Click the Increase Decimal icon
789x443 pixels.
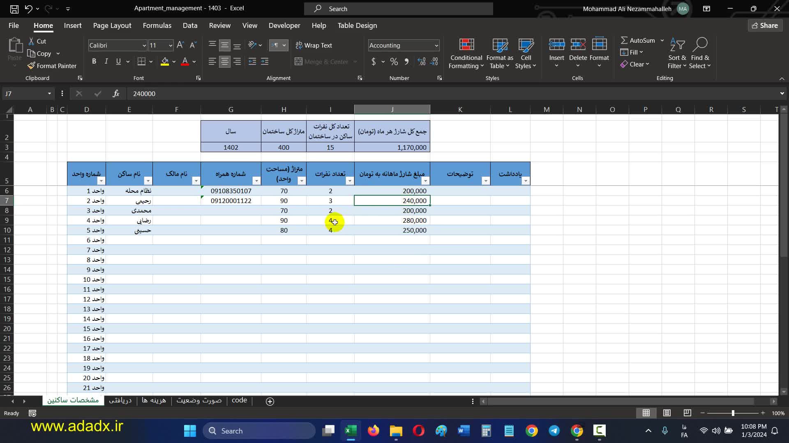pos(421,62)
